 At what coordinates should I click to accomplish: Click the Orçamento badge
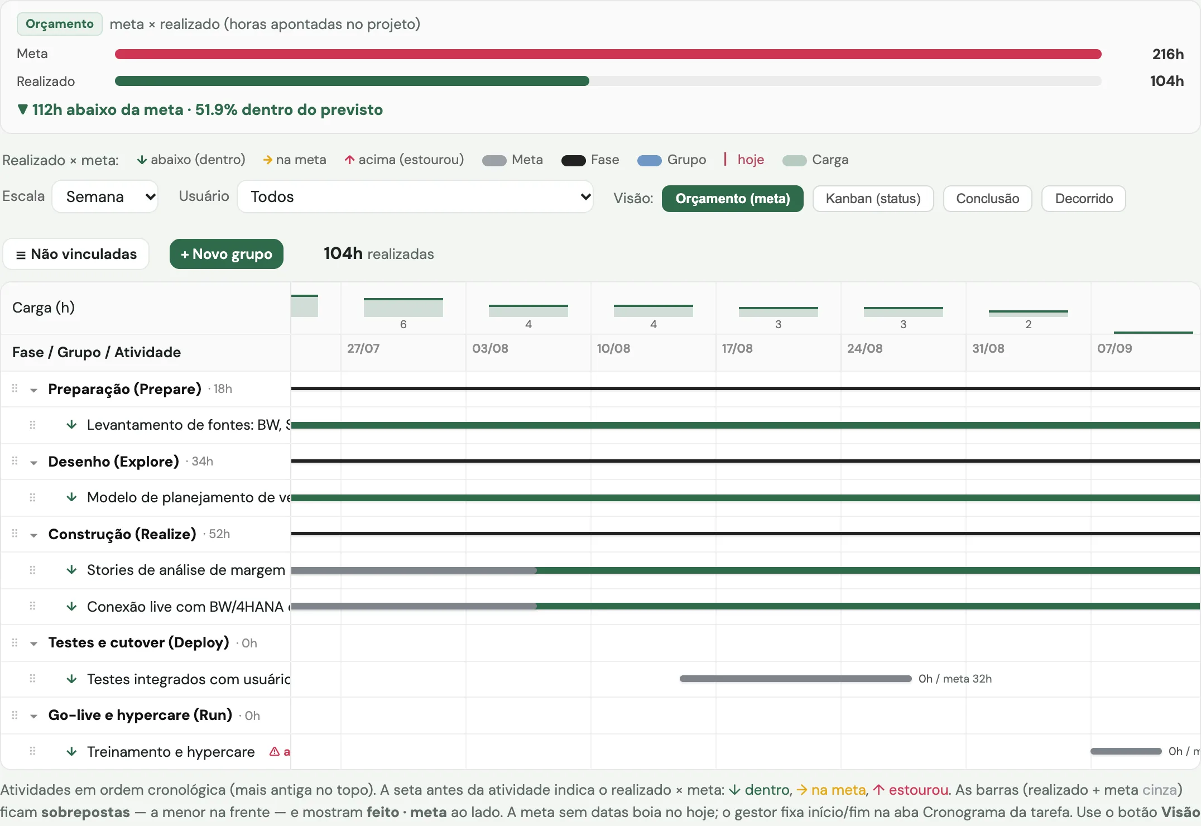click(x=60, y=24)
